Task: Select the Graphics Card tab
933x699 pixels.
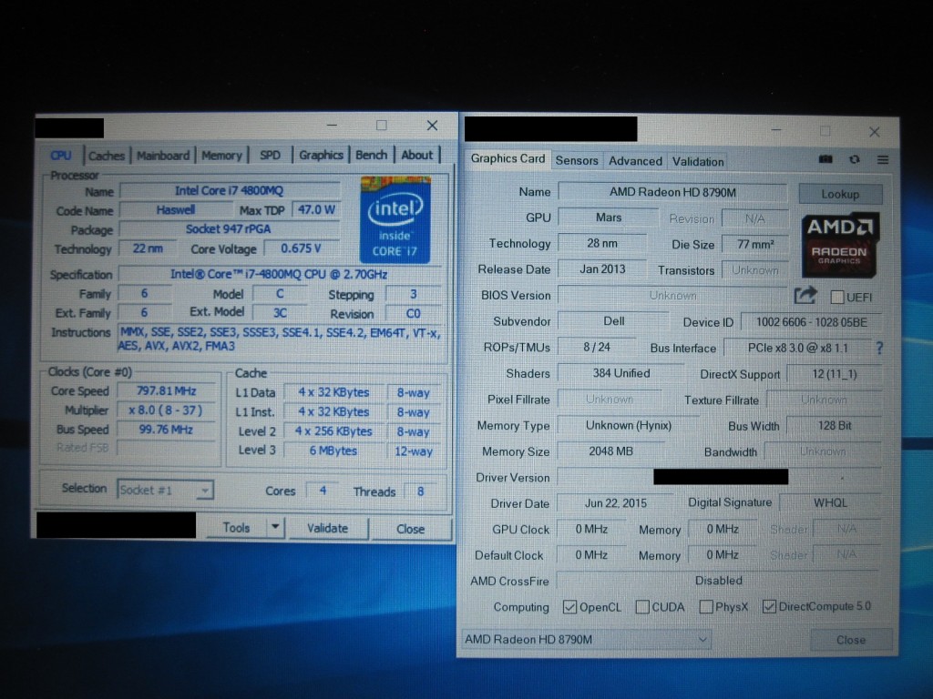Action: (x=508, y=158)
